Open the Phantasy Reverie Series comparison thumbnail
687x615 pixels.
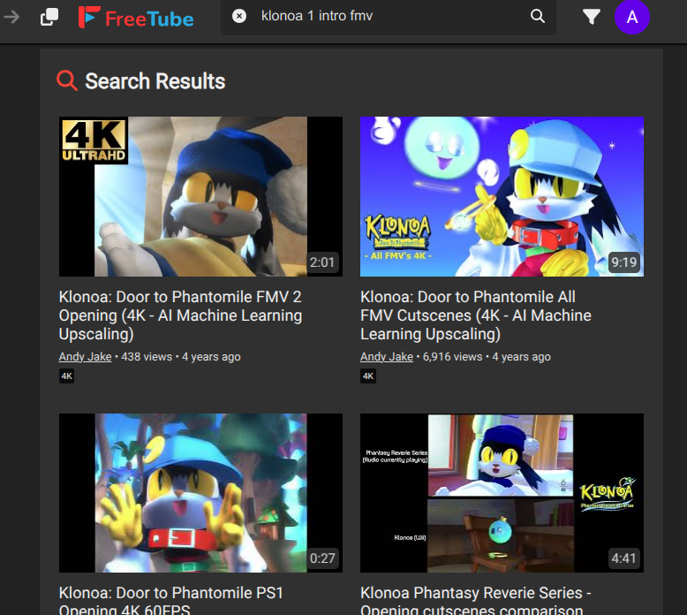coord(502,493)
